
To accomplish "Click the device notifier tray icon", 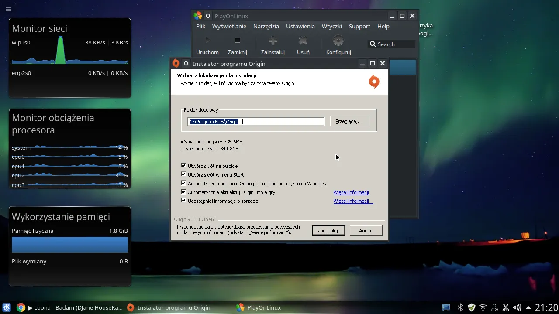I will (x=446, y=307).
